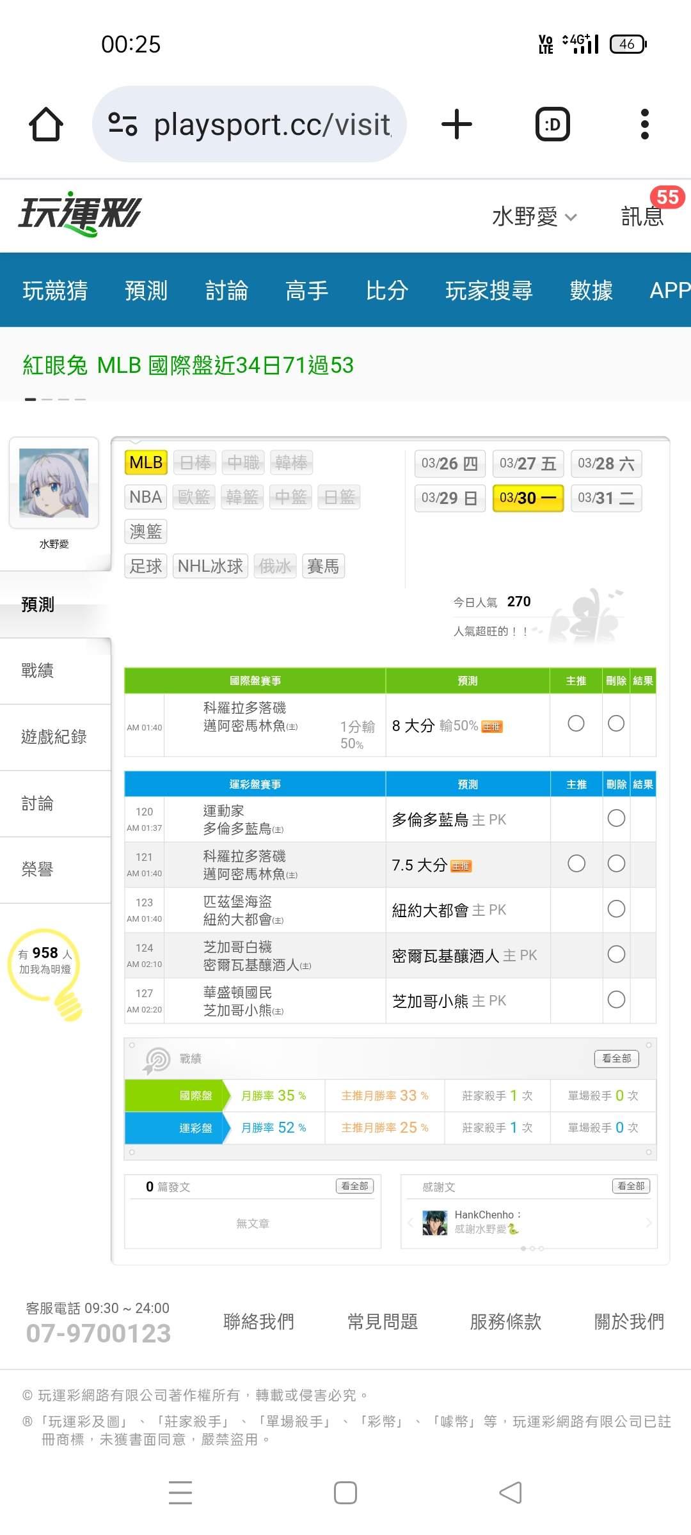Screen dimensions: 691x1535
Task: Tap the browser home icon
Action: pos(46,124)
